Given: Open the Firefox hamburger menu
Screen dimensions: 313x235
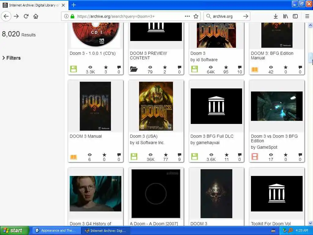Looking at the screenshot, I should point(307,16).
